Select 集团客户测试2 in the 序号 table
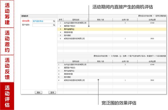Screen dimensions: 168x110 pos(70,26)
